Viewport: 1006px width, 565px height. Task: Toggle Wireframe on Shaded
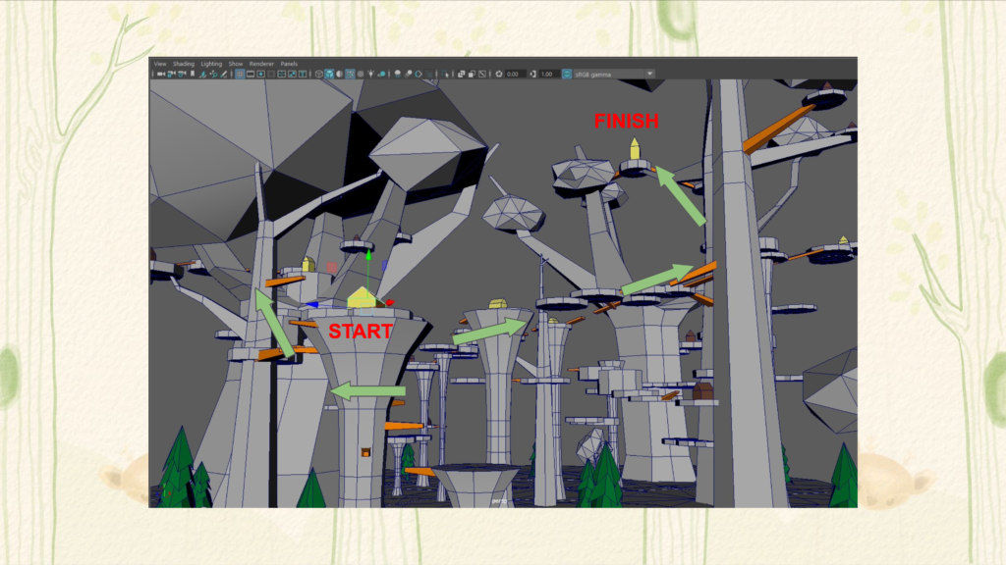point(349,75)
